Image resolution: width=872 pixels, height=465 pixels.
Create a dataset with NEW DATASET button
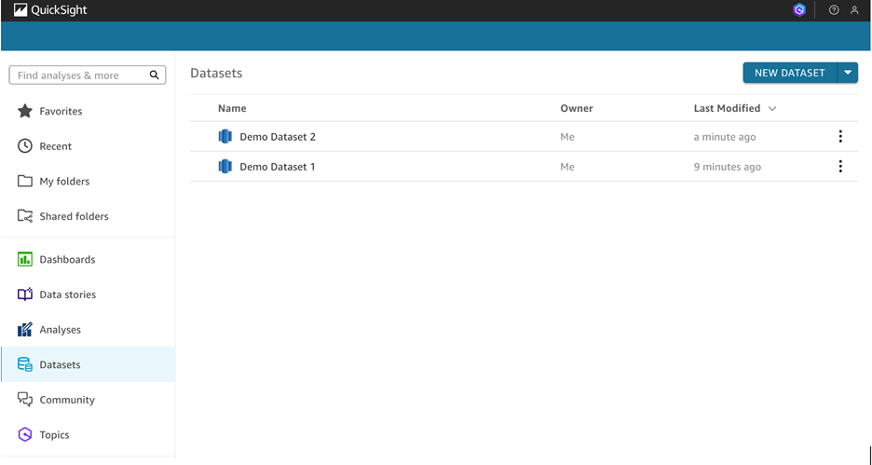click(790, 73)
